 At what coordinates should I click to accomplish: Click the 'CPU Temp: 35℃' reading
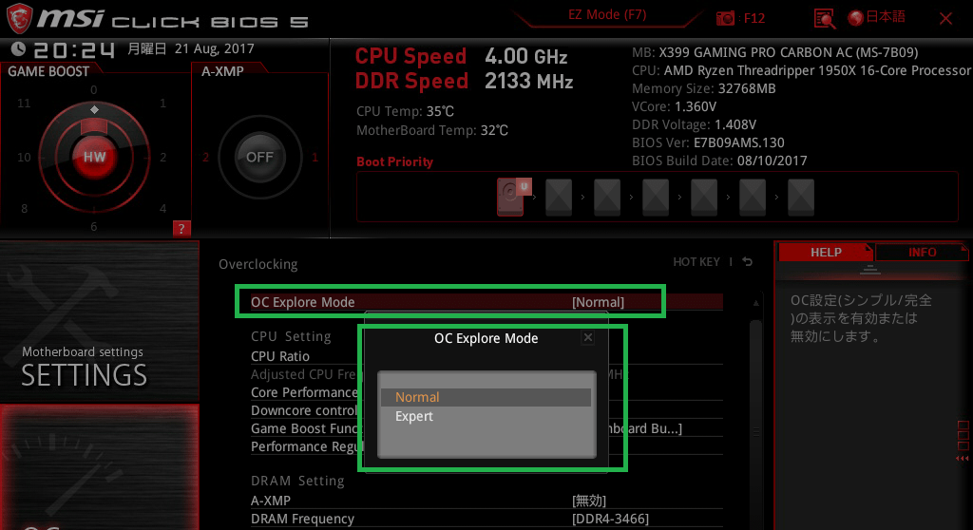(405, 112)
